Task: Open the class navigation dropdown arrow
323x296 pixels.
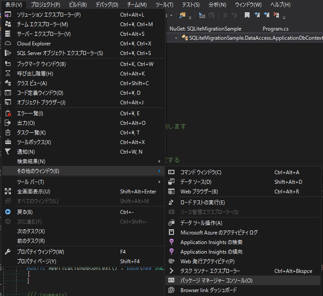Action: click(176, 38)
